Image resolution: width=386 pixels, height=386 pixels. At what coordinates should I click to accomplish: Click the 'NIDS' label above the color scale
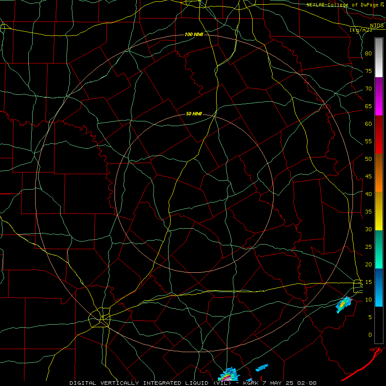[377, 26]
